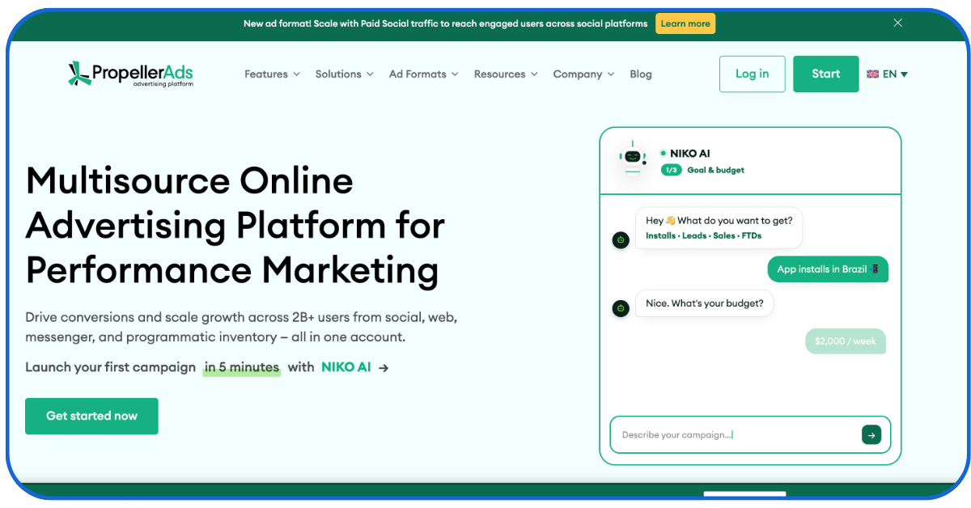Click the Learn more banner button
Screen dimensions: 971x508
[685, 23]
